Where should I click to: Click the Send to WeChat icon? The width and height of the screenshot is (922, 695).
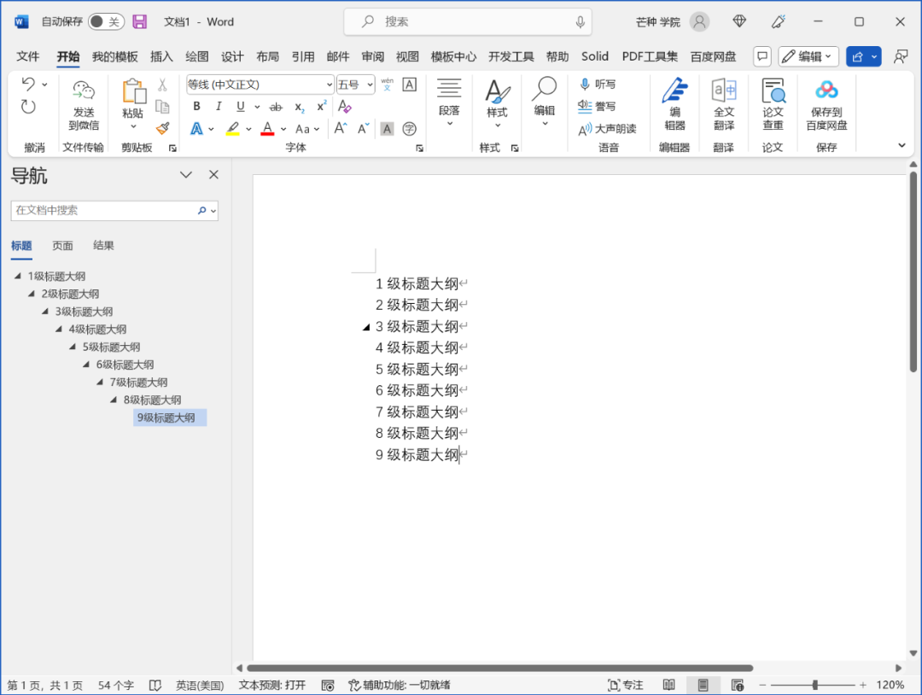pyautogui.click(x=84, y=91)
